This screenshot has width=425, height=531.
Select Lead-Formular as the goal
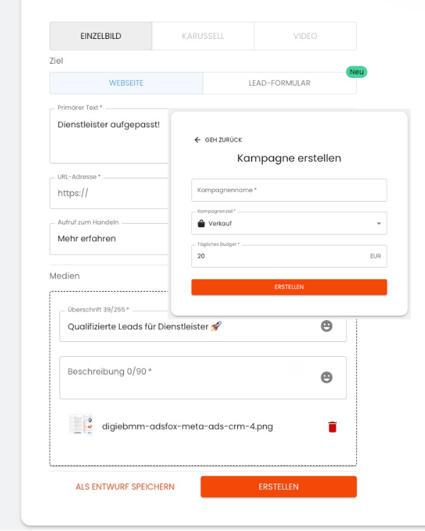pos(279,83)
